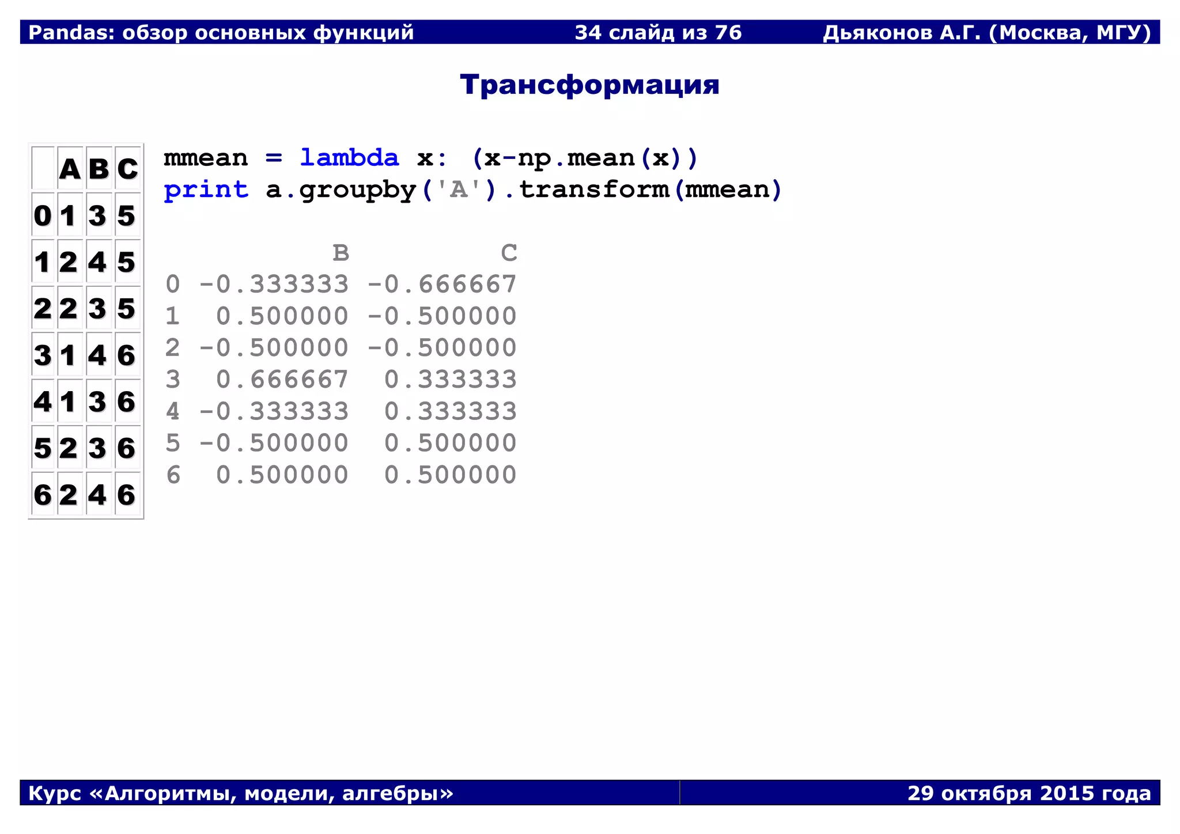
Task: Click output value -0.666667 in row 0
Action: tap(442, 285)
